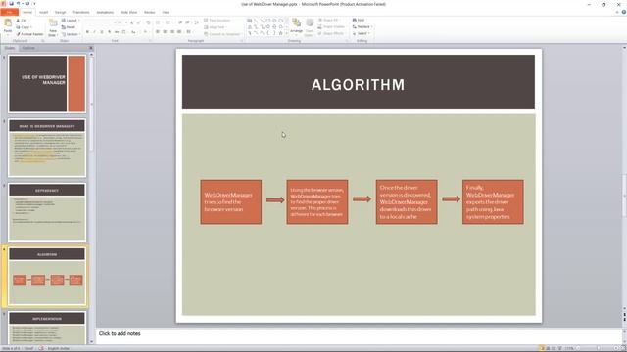
Task: Switch to the Outline pane tab
Action: [x=28, y=48]
